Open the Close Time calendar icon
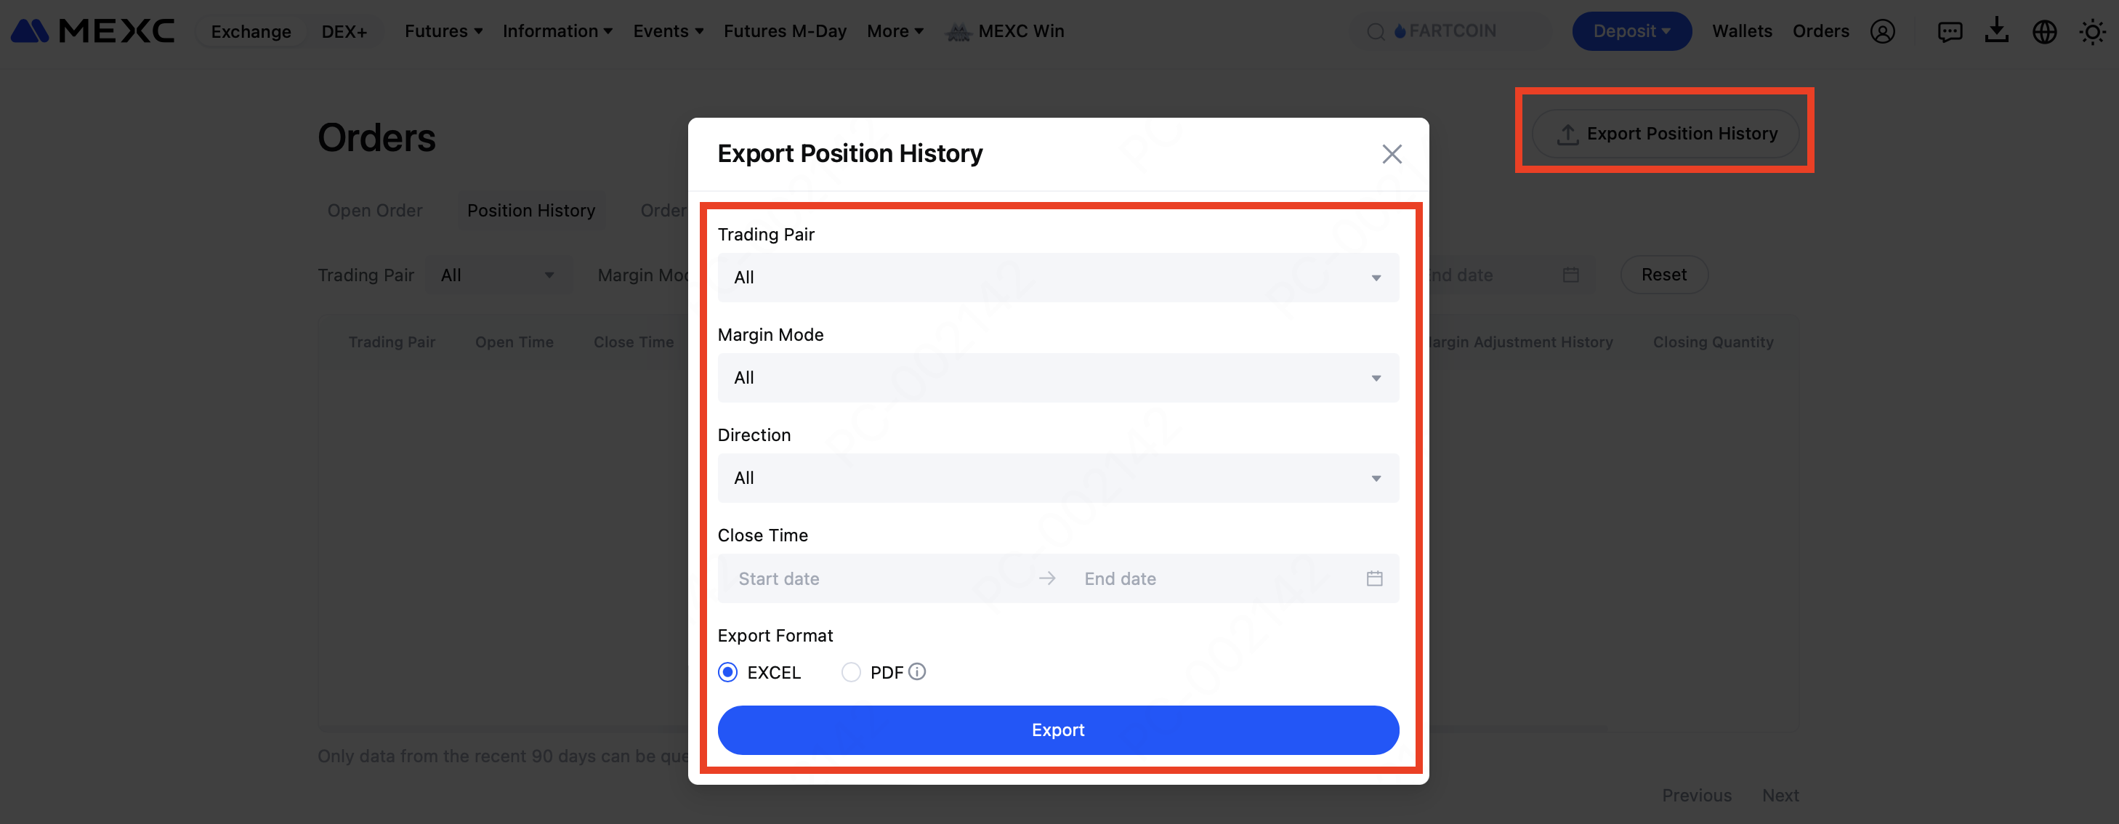The image size is (2119, 824). click(1373, 578)
